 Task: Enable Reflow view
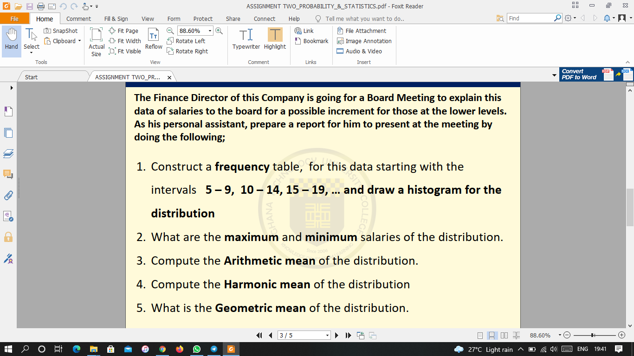coord(154,39)
